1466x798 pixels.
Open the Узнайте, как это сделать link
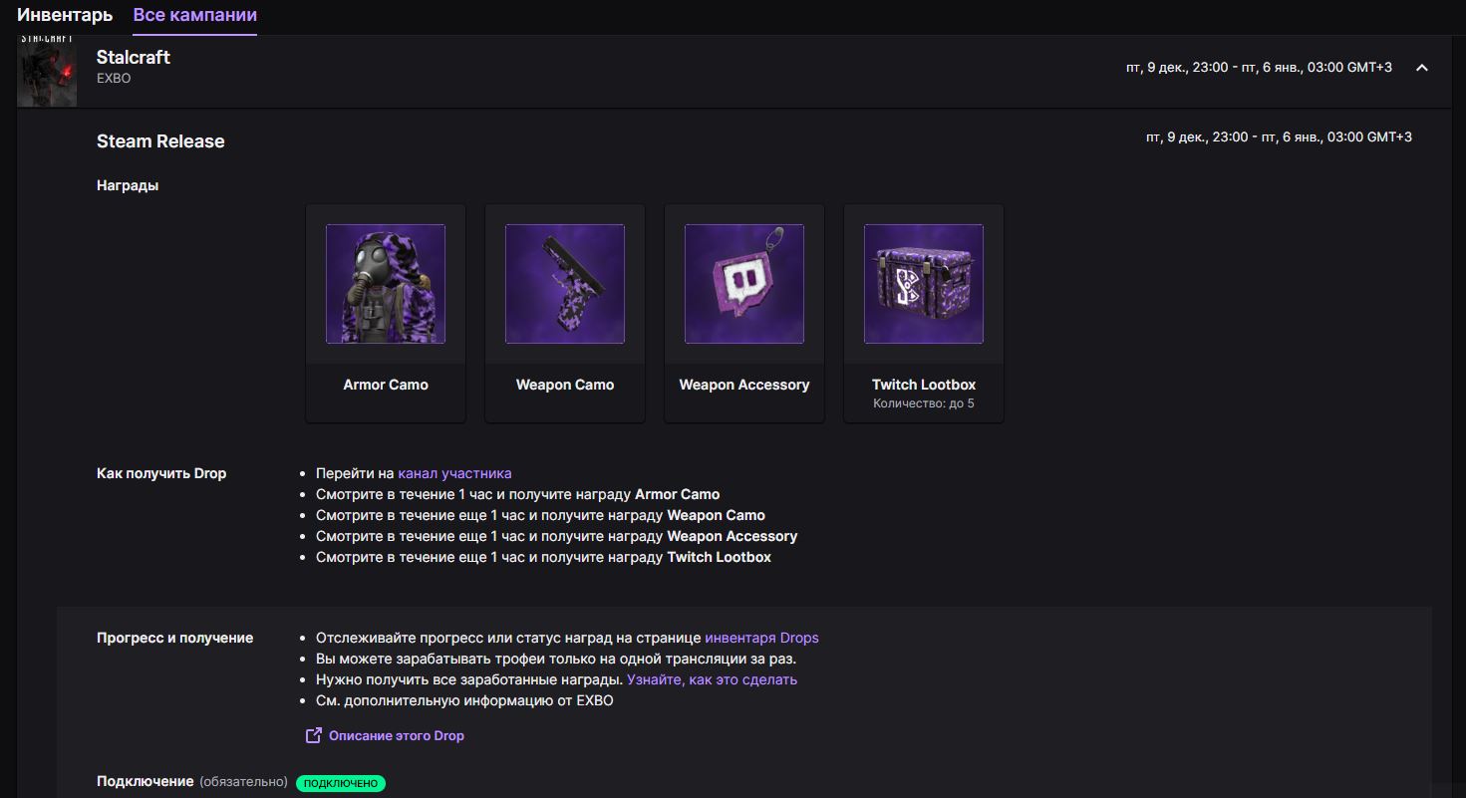click(712, 679)
